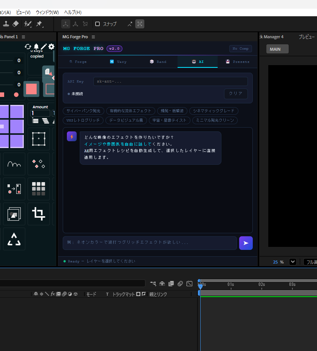Select the Eraser tool
317x351 pixels.
pyautogui.click(x=15, y=24)
